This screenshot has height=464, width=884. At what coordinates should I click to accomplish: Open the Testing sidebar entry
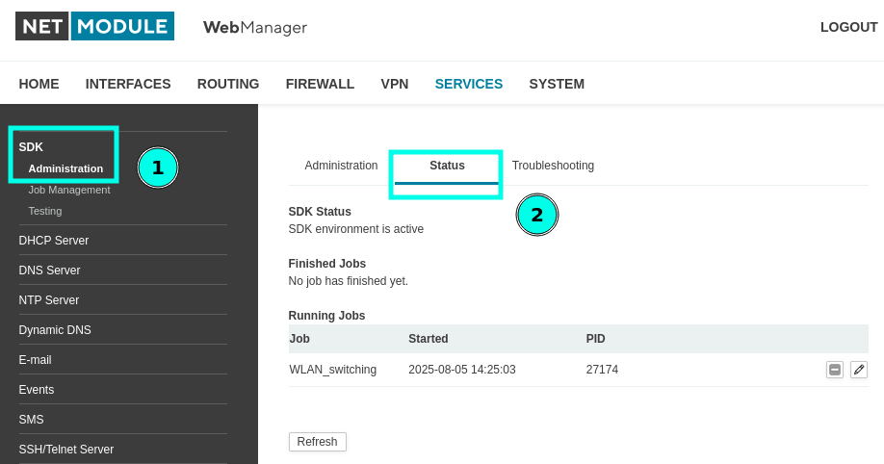click(x=45, y=211)
